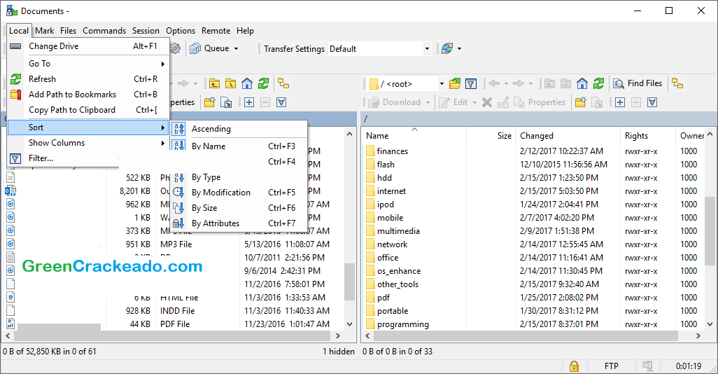This screenshot has height=374, width=718.
Task: Click the remote Properties button
Action: pyautogui.click(x=540, y=102)
